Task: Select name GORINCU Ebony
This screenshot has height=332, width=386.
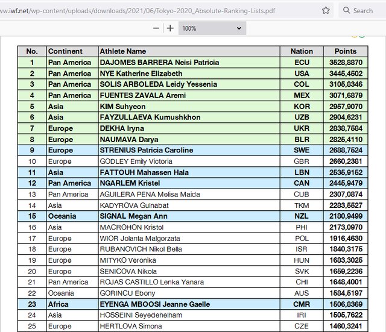Action: [127, 293]
